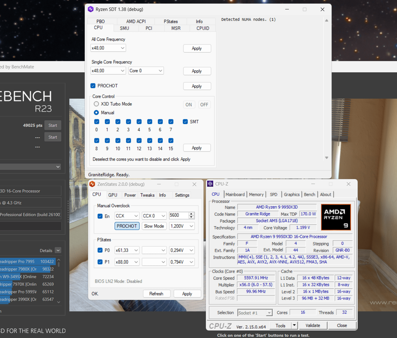Click the Cinebench ranking list scroll down arrow
Viewport: 397px width, 338px height.
click(59, 302)
